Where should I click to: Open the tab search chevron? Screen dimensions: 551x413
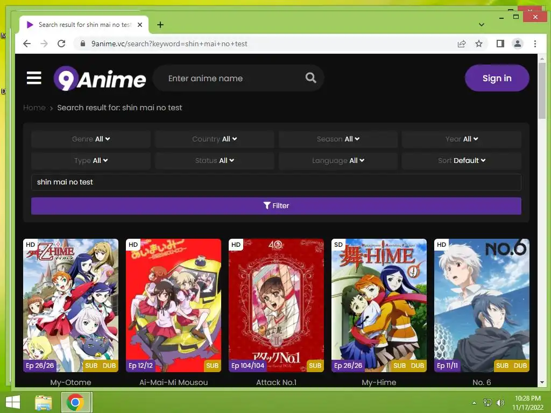(482, 25)
